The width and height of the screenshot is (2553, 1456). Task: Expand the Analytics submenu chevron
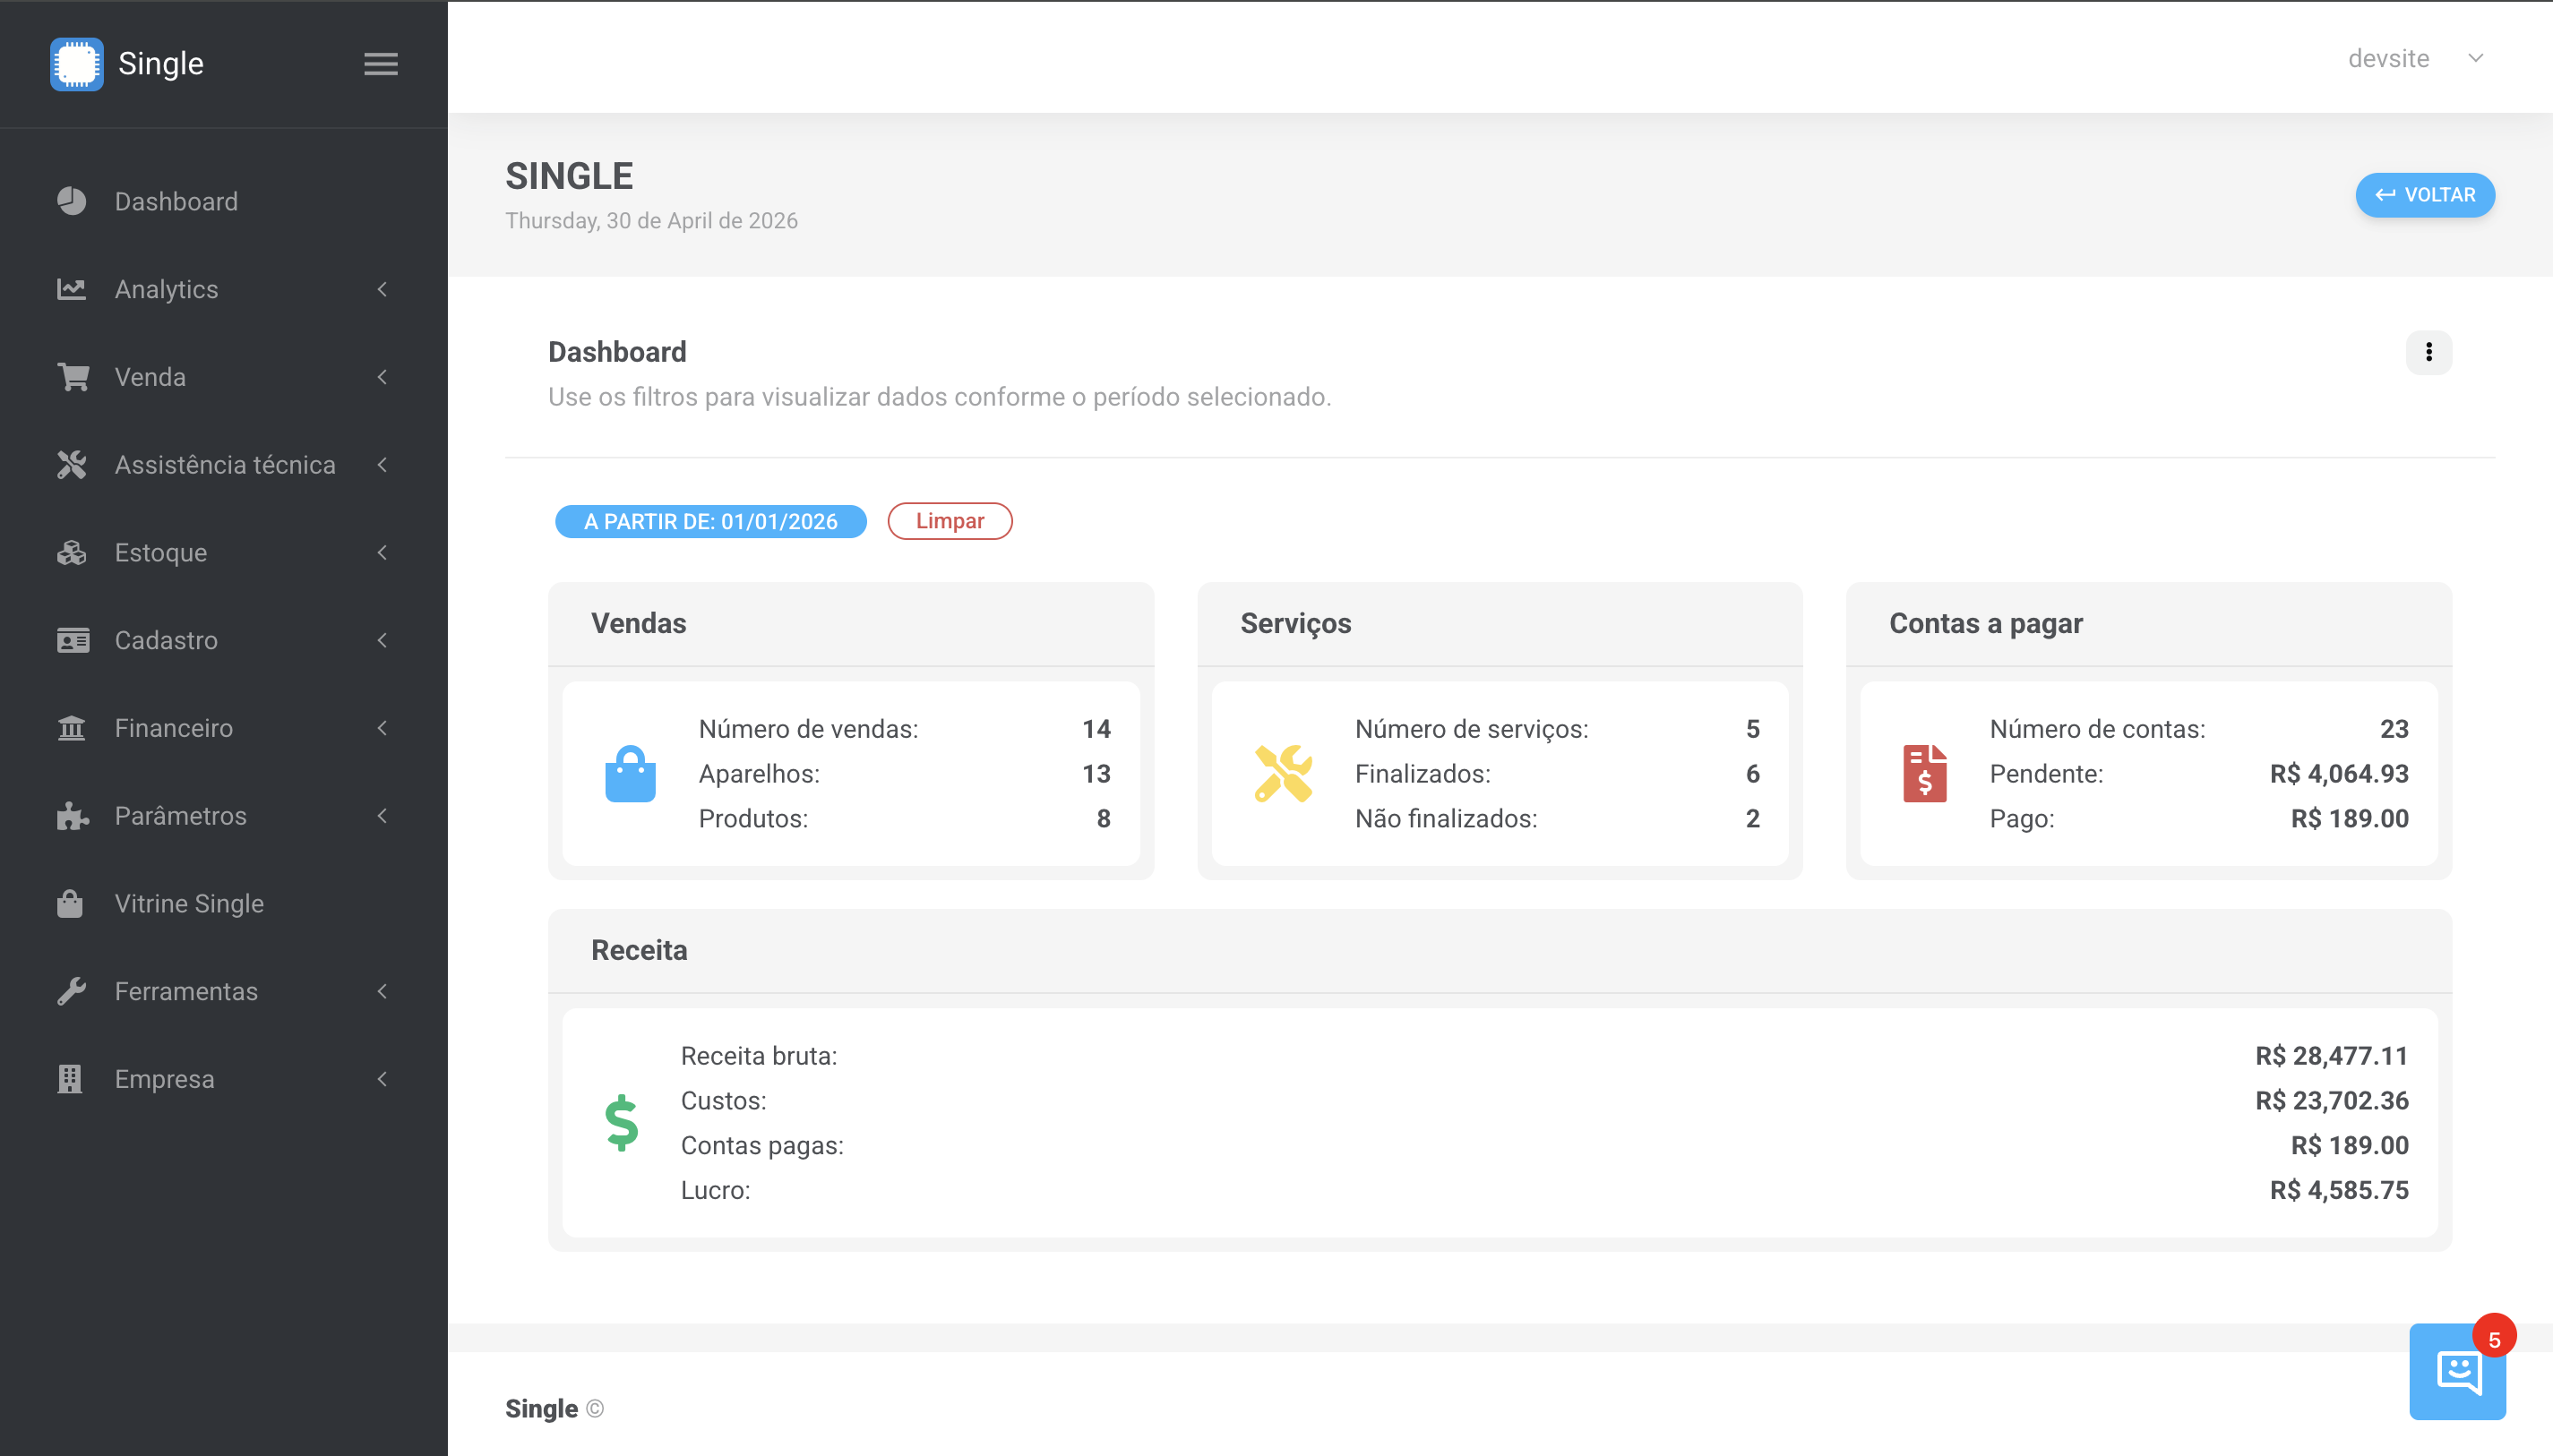pos(383,289)
